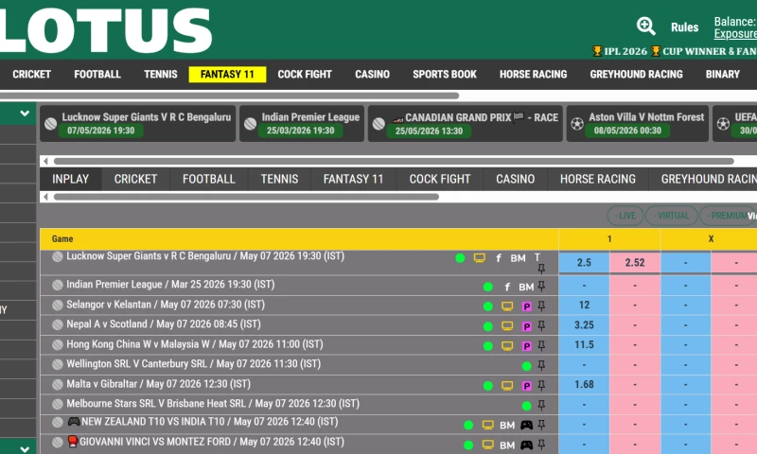Switch to the TENNIS tab
This screenshot has width=757, height=454.
(x=279, y=179)
